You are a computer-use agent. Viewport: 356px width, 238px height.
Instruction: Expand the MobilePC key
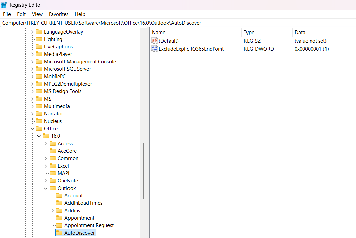32,77
